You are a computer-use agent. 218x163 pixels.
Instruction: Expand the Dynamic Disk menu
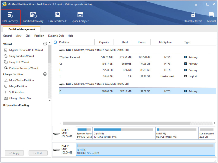pyautogui.click(x=56, y=35)
